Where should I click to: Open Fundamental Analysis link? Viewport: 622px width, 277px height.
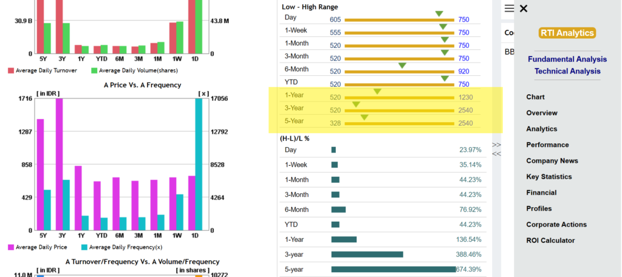[567, 59]
